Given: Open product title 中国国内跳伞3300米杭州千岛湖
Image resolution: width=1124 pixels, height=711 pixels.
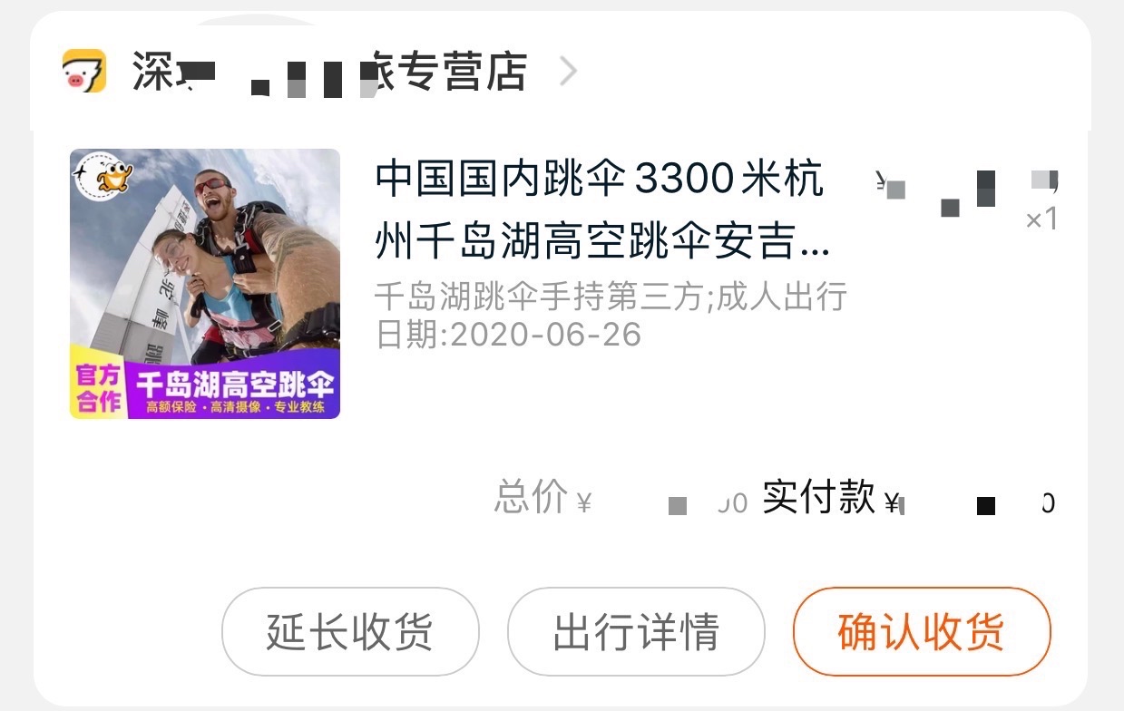Looking at the screenshot, I should coord(601,210).
